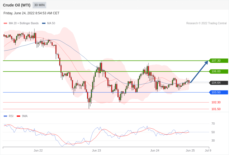Click the Jun 22 date axis label
The image size is (229, 155).
tap(38, 150)
